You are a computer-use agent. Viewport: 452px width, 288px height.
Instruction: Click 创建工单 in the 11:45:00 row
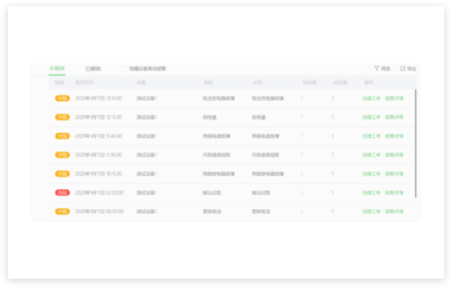(371, 136)
